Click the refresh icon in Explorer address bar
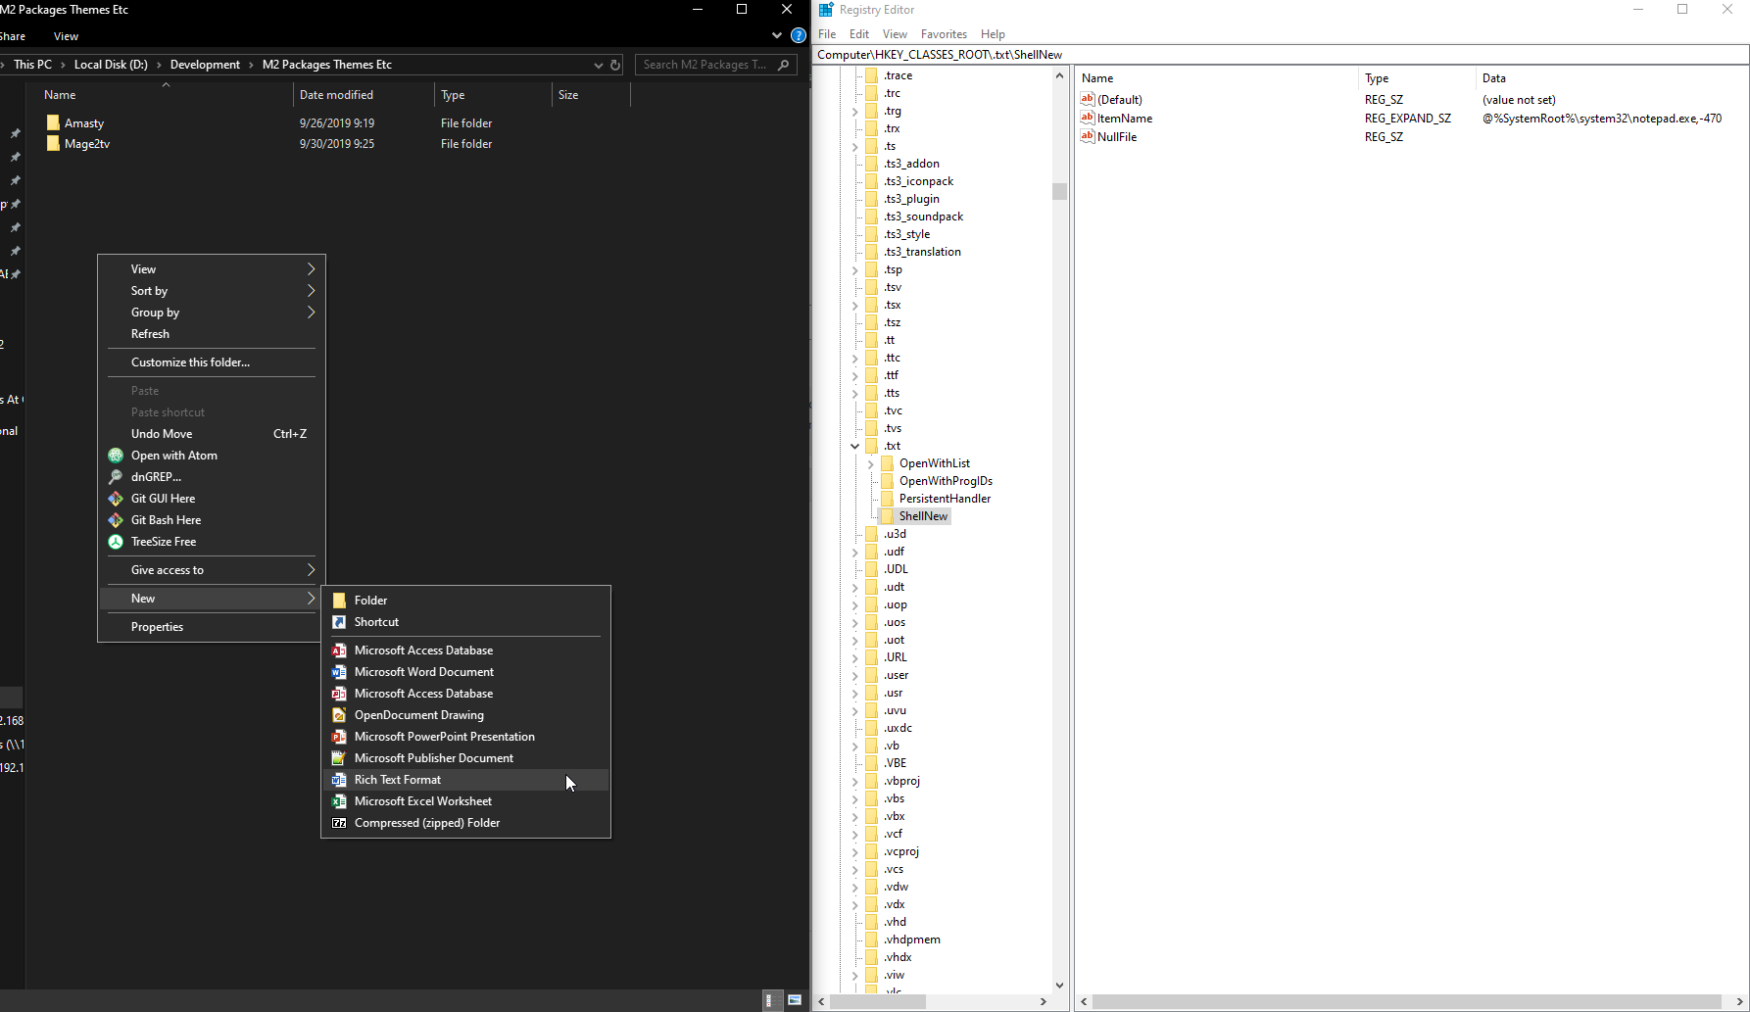Viewport: 1750px width, 1012px height. (x=615, y=65)
